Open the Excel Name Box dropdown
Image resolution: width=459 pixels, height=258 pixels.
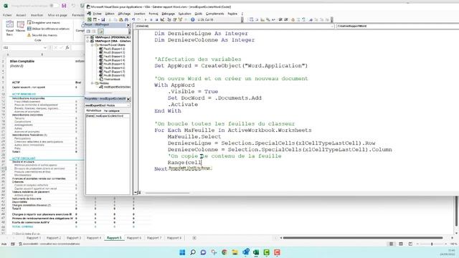coord(44,48)
